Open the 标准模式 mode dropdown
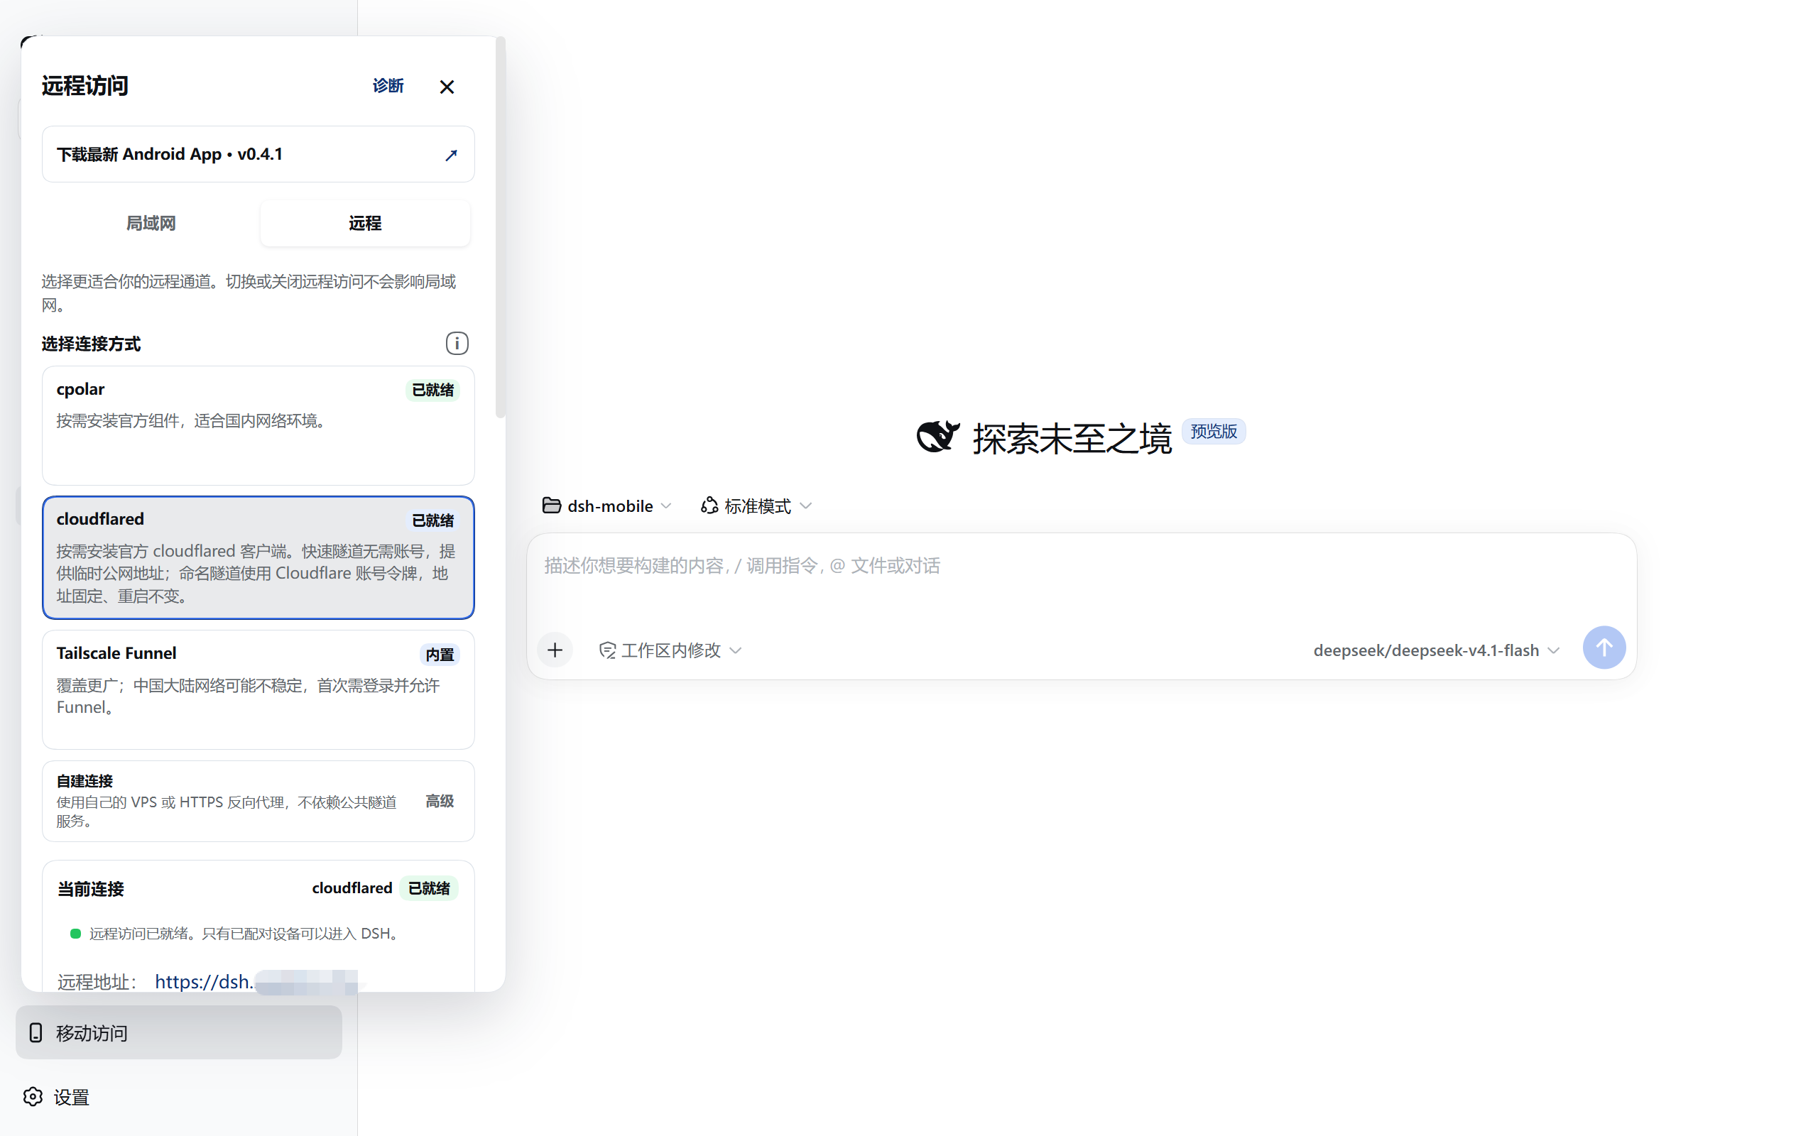Viewport: 1818px width, 1136px height. pyautogui.click(x=756, y=506)
